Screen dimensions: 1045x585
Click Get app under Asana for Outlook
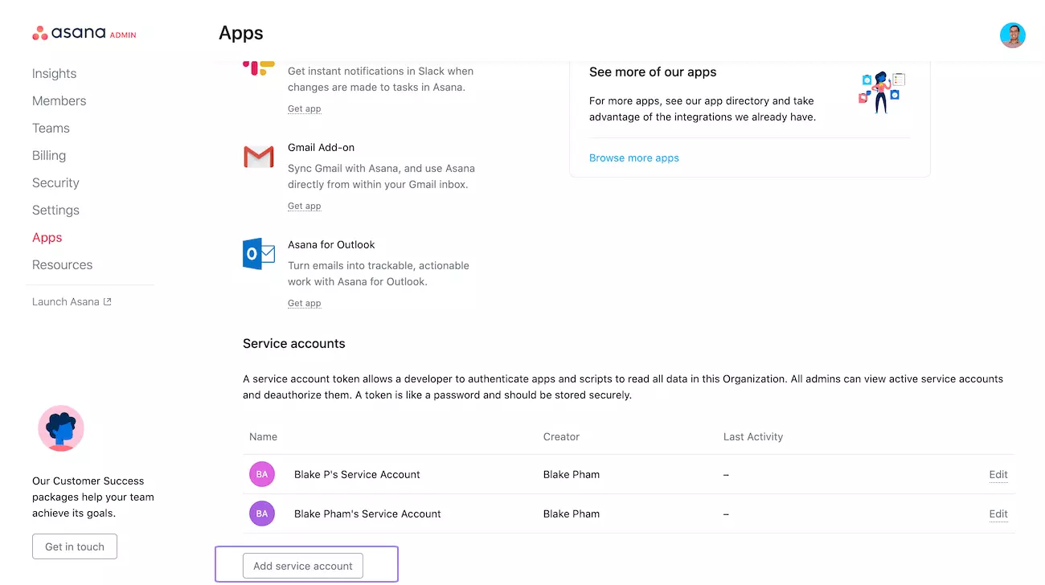click(x=304, y=303)
